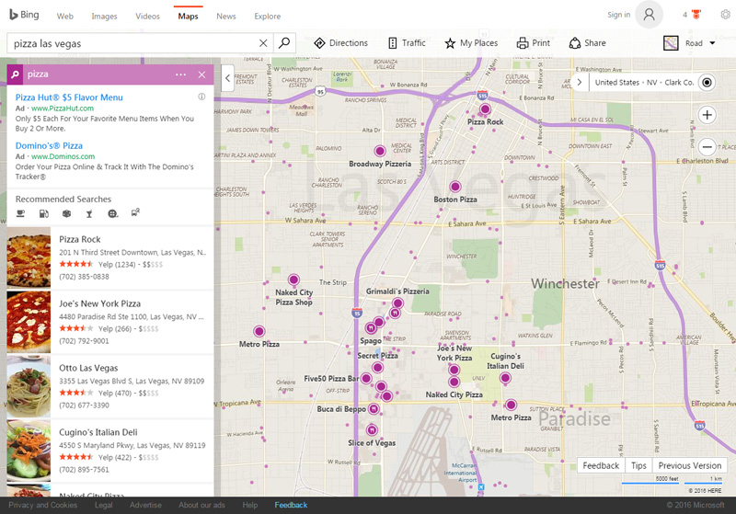736x514 pixels.
Task: Open Privacy and Cookies footer link
Action: click(x=42, y=505)
